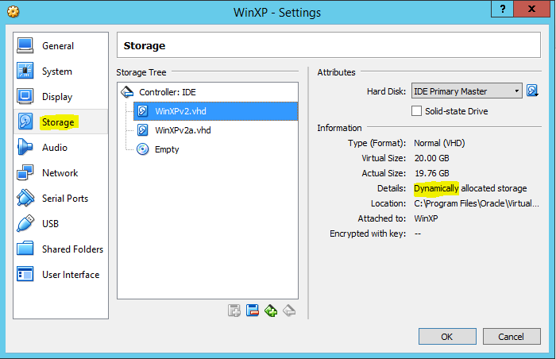Click the hard disk icon beside WinXPv2.vhd
556x359 pixels.
[x=142, y=111]
